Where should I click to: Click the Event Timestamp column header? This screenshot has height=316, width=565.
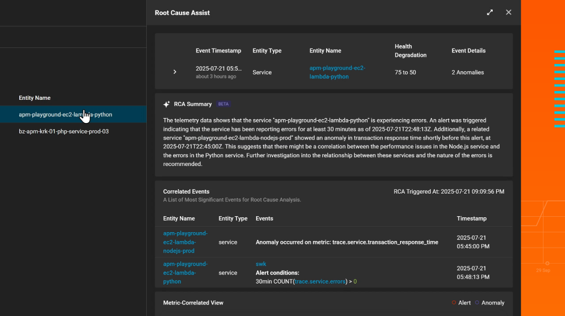point(218,51)
